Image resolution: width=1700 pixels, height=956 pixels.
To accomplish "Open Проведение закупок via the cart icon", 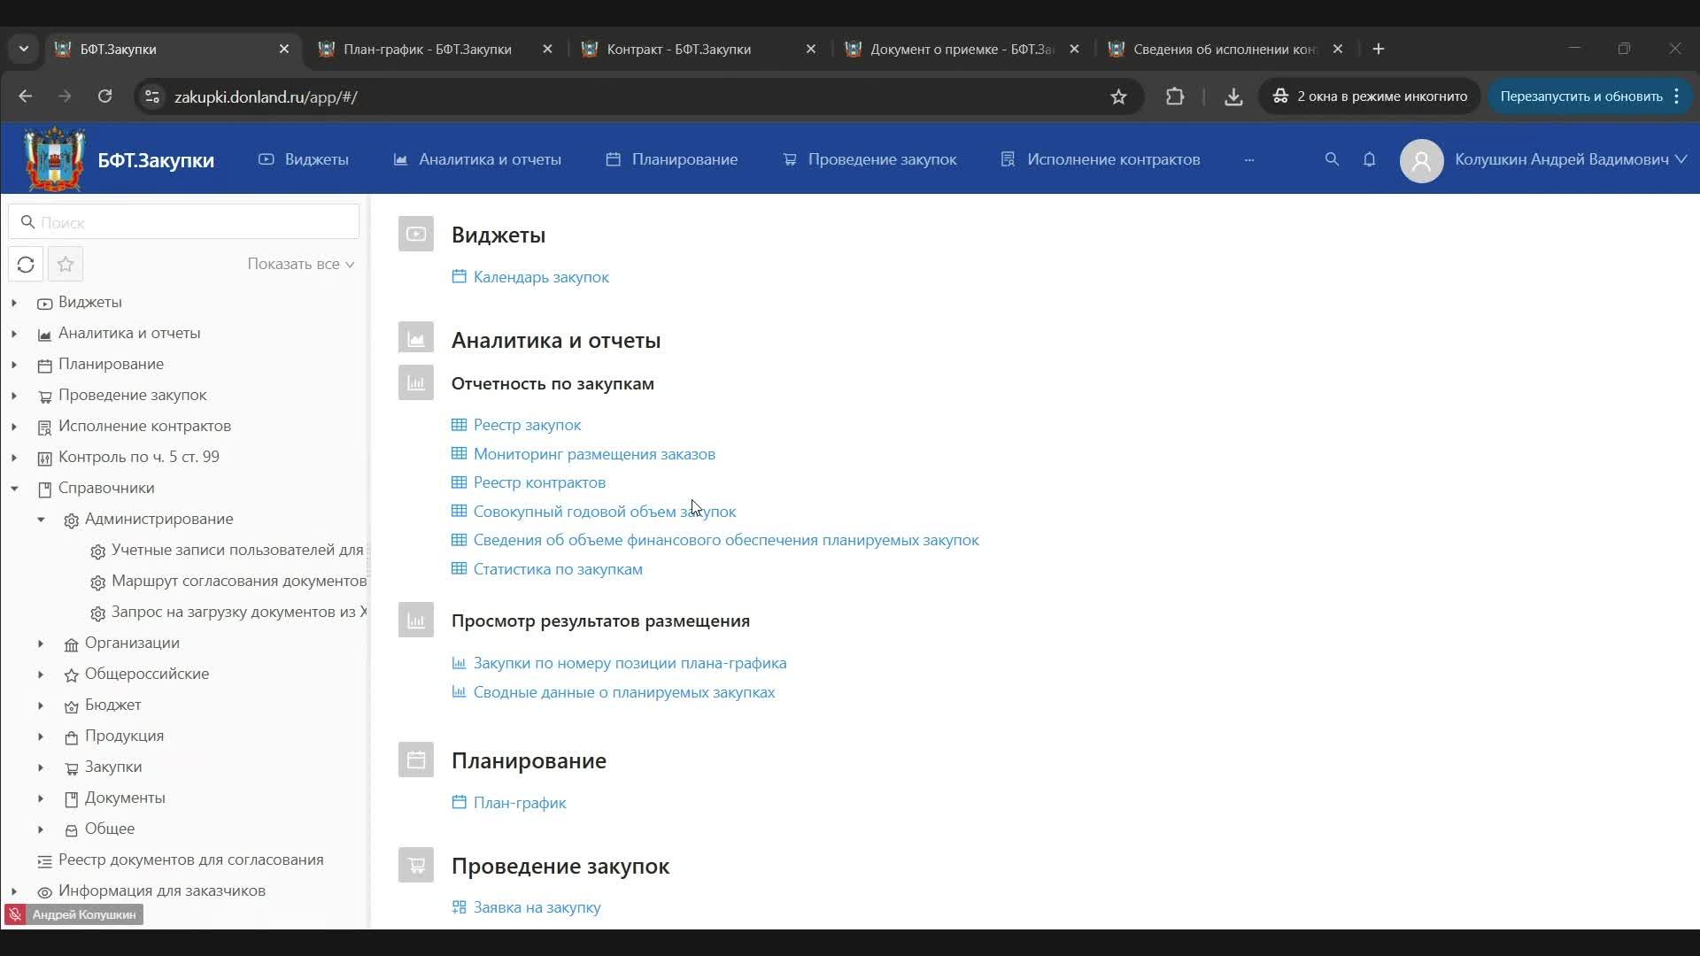I will click(x=790, y=159).
